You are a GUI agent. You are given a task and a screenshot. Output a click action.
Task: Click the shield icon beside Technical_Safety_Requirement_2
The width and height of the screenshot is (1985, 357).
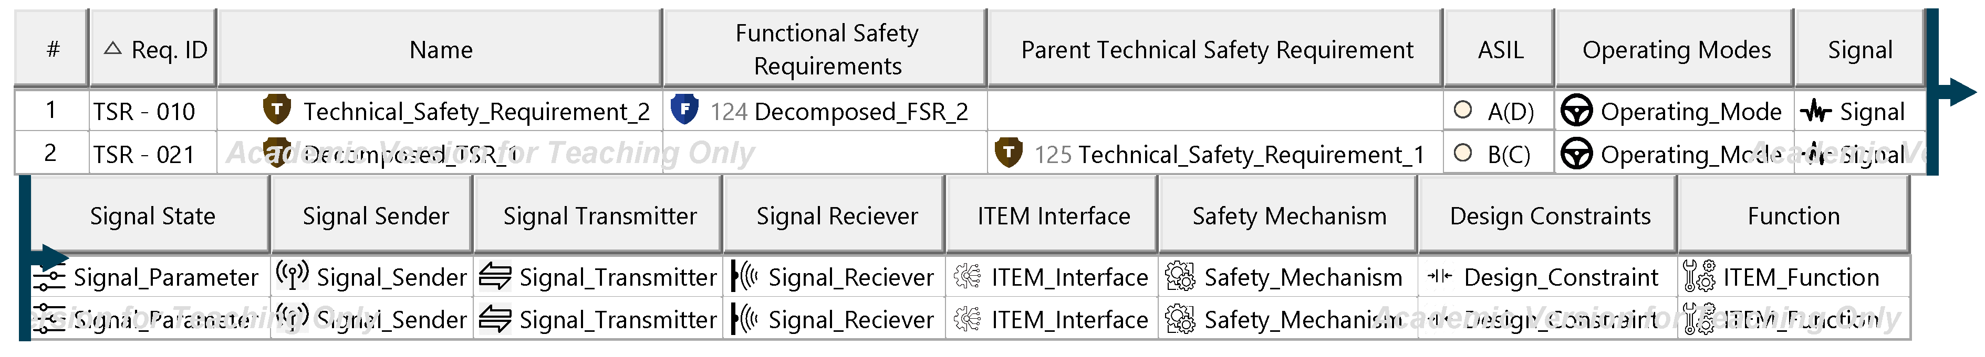coord(277,109)
